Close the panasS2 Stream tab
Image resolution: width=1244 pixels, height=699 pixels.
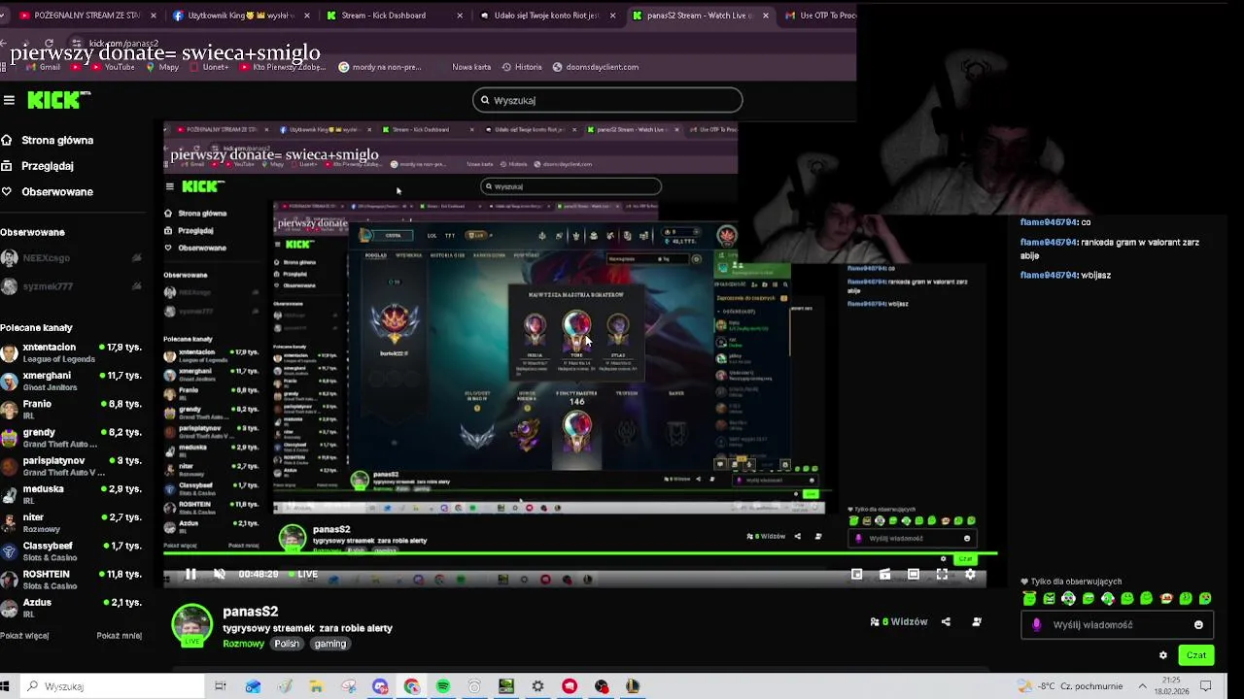click(766, 16)
